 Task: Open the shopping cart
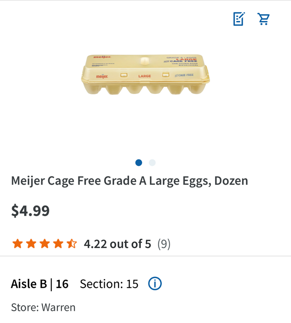coord(263,19)
